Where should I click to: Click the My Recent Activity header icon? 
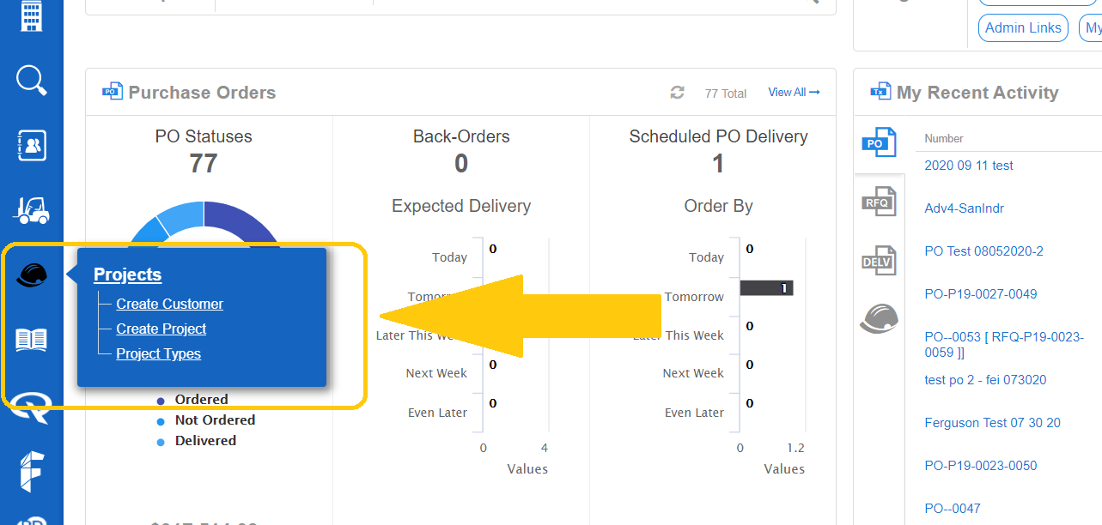point(880,92)
